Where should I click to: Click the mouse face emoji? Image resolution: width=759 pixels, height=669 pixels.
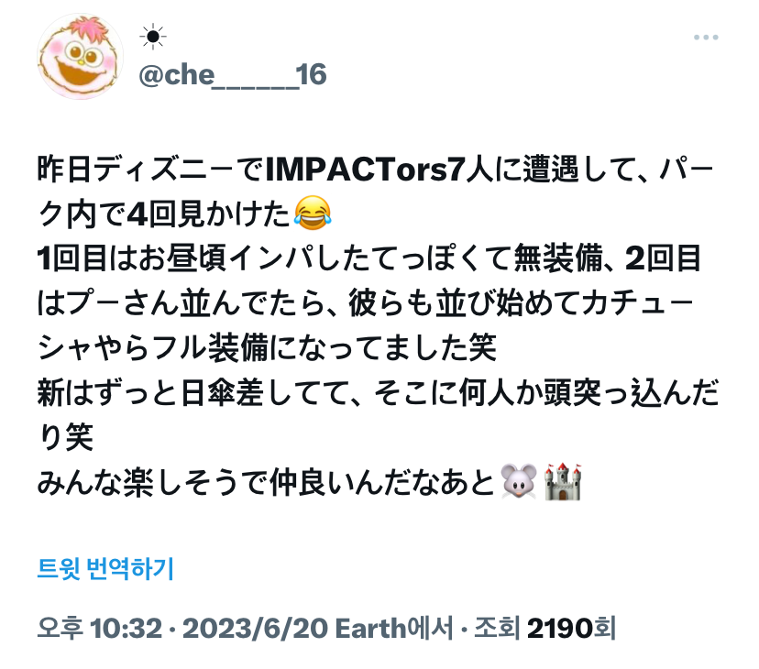coord(519,482)
